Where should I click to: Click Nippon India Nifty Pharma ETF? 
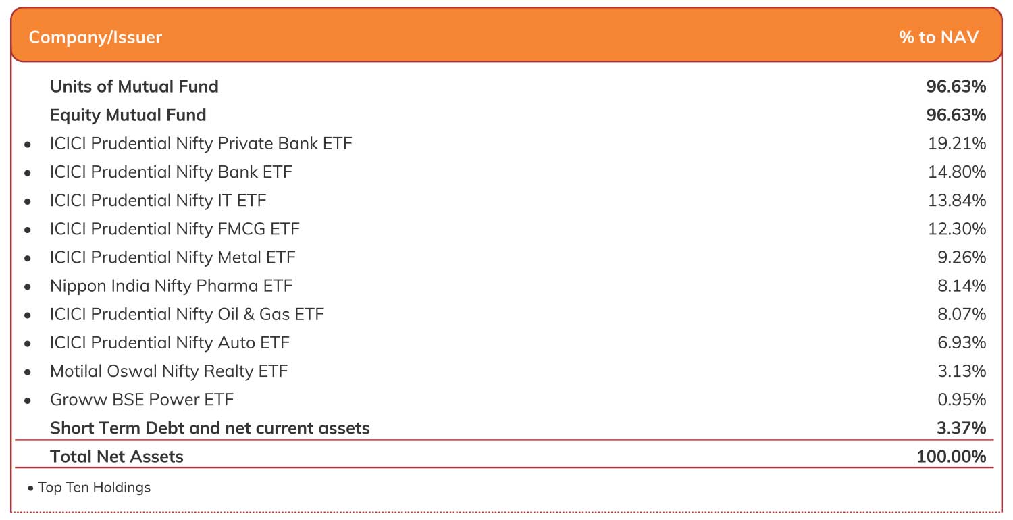(171, 286)
